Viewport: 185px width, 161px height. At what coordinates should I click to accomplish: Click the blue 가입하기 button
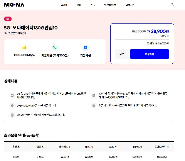[150, 54]
